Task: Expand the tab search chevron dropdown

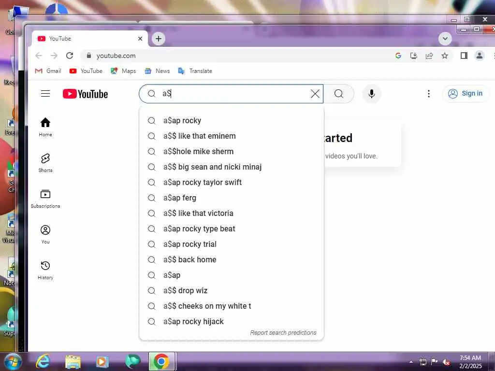Action: pos(445,39)
